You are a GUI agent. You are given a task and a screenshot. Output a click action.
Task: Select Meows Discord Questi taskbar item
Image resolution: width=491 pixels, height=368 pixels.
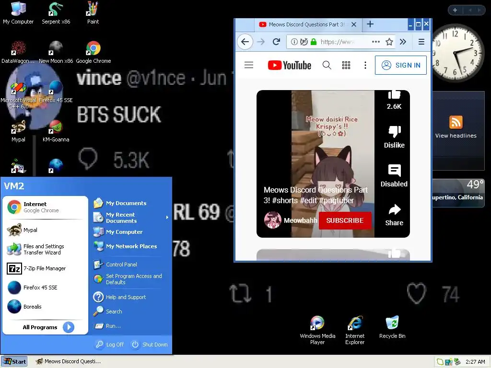[68, 361]
